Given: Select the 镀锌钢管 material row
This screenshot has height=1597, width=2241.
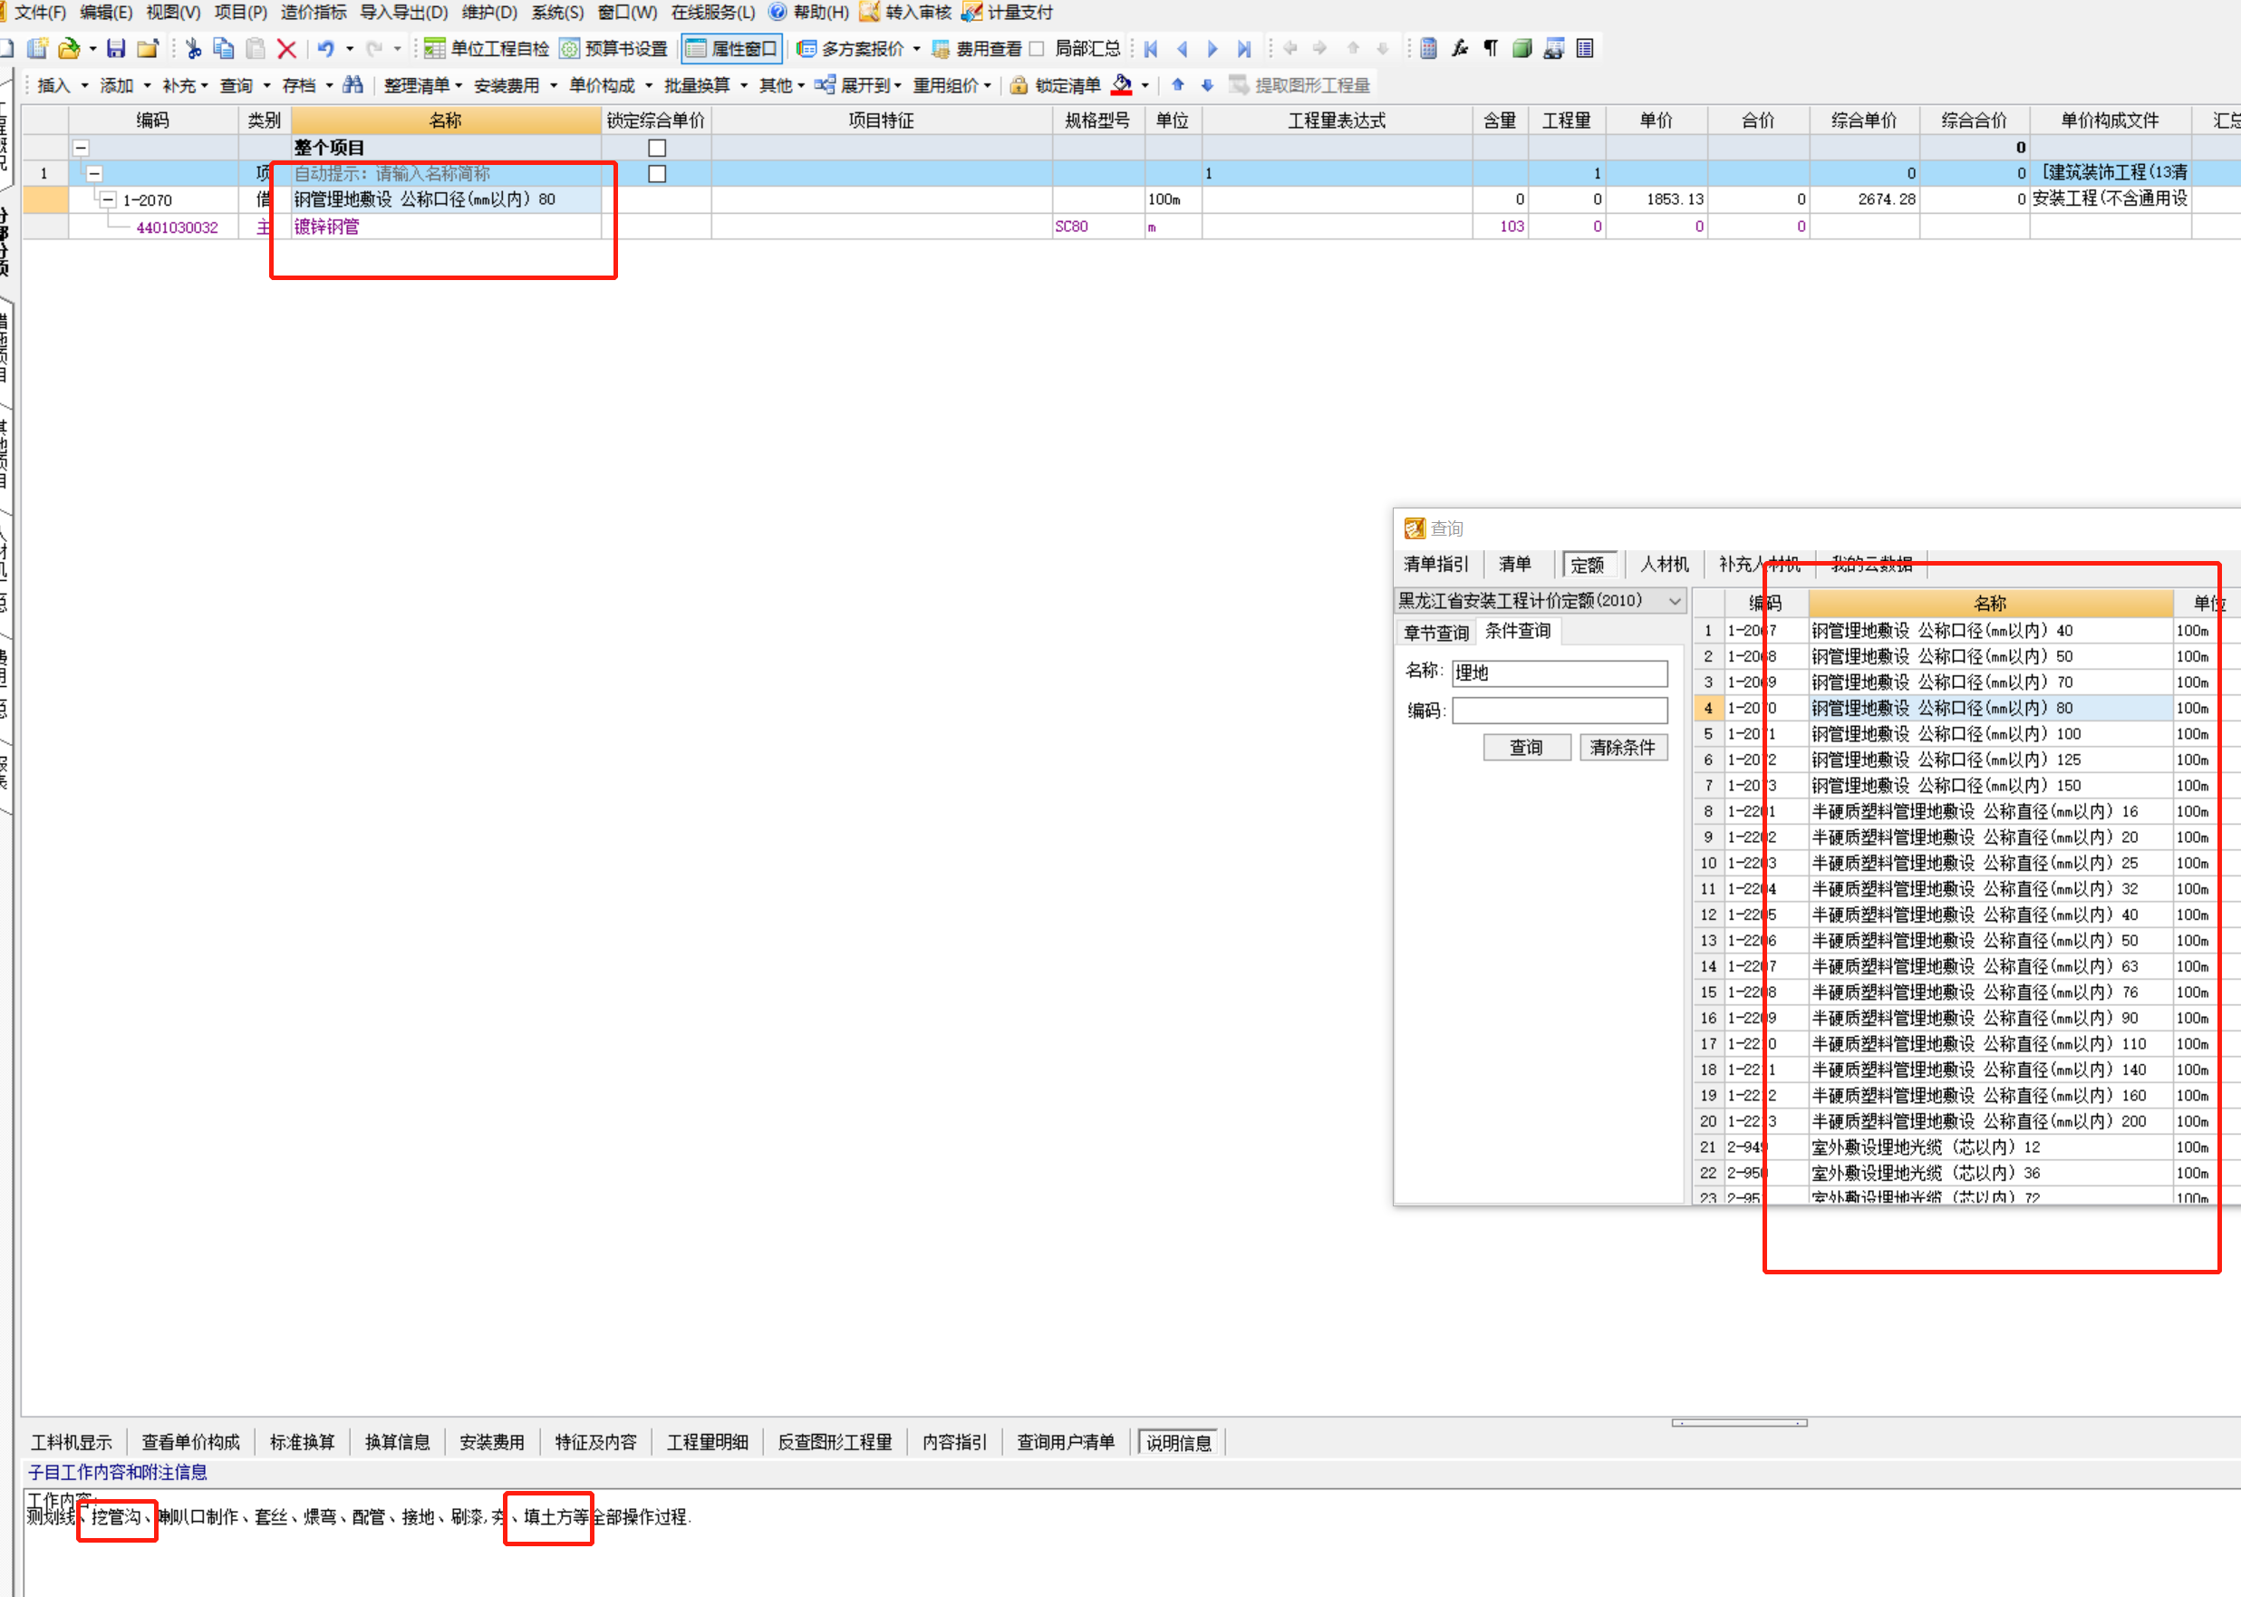Looking at the screenshot, I should 448,227.
